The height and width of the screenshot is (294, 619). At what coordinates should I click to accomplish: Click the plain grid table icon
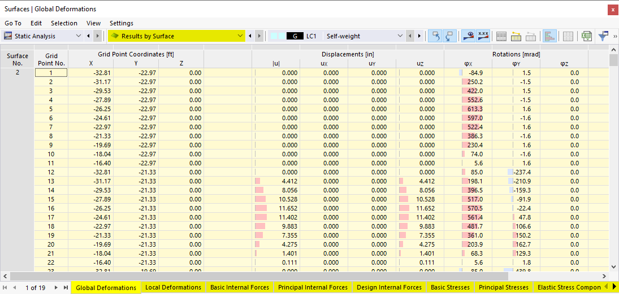[568, 36]
